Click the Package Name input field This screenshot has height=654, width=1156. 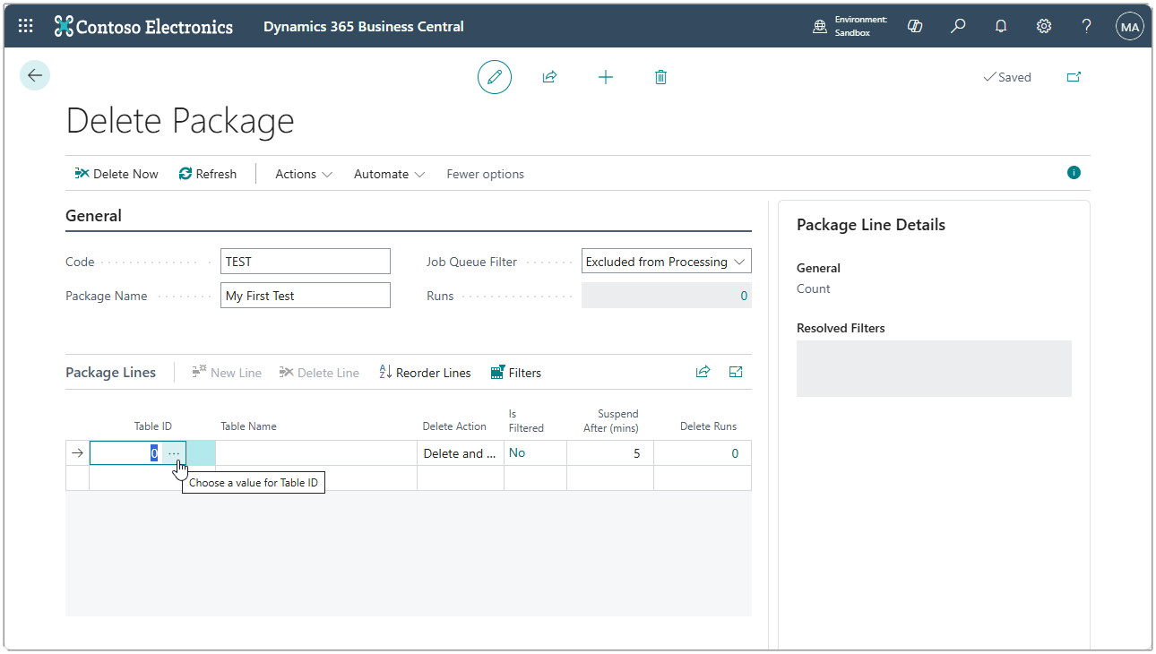pos(305,296)
